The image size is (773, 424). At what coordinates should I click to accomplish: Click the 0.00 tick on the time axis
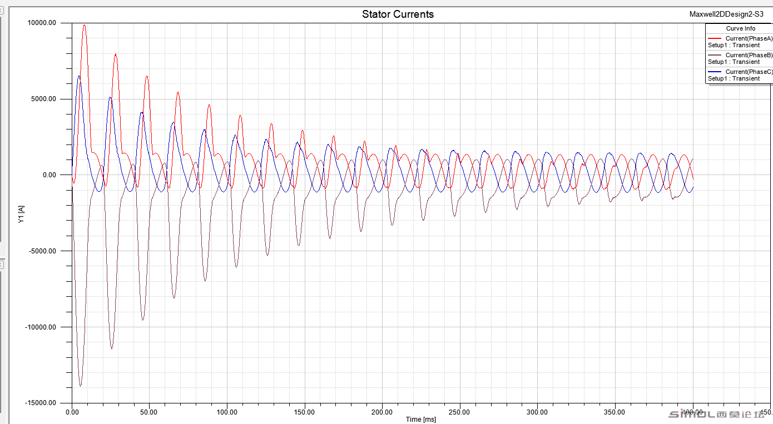point(72,412)
